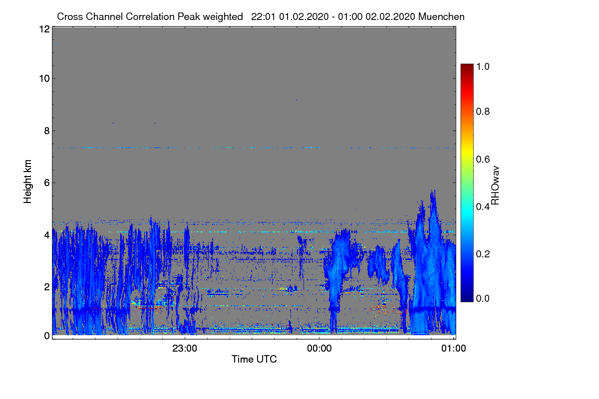Click the RHOwav color scale bar

(467, 183)
